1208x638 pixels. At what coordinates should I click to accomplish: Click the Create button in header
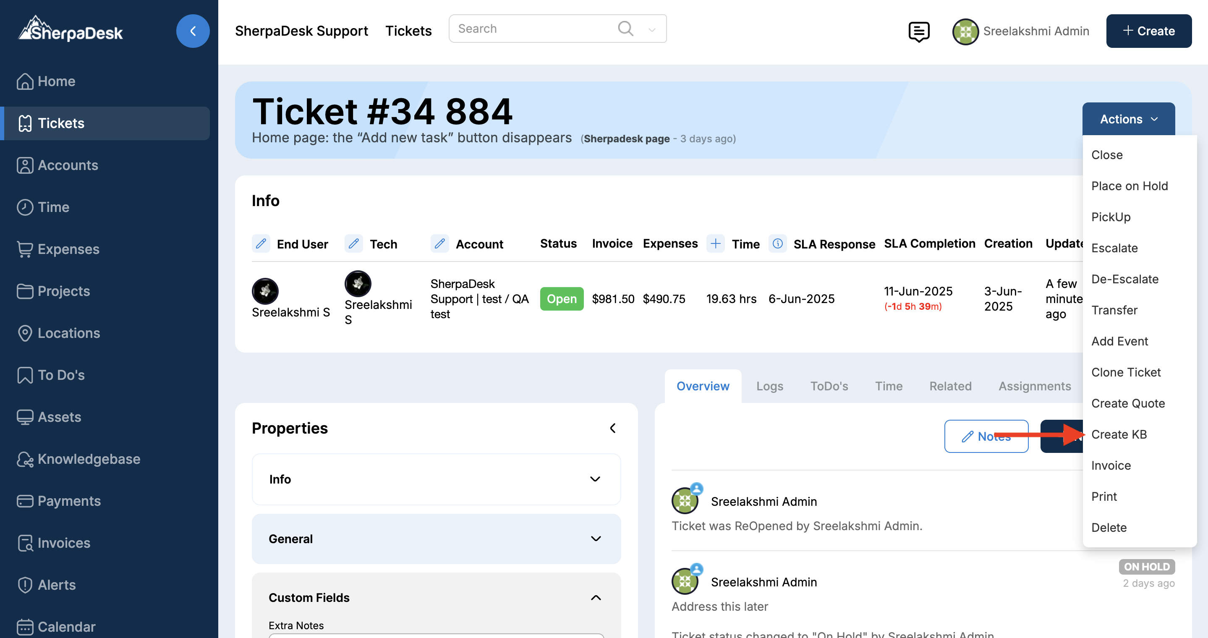(1148, 31)
